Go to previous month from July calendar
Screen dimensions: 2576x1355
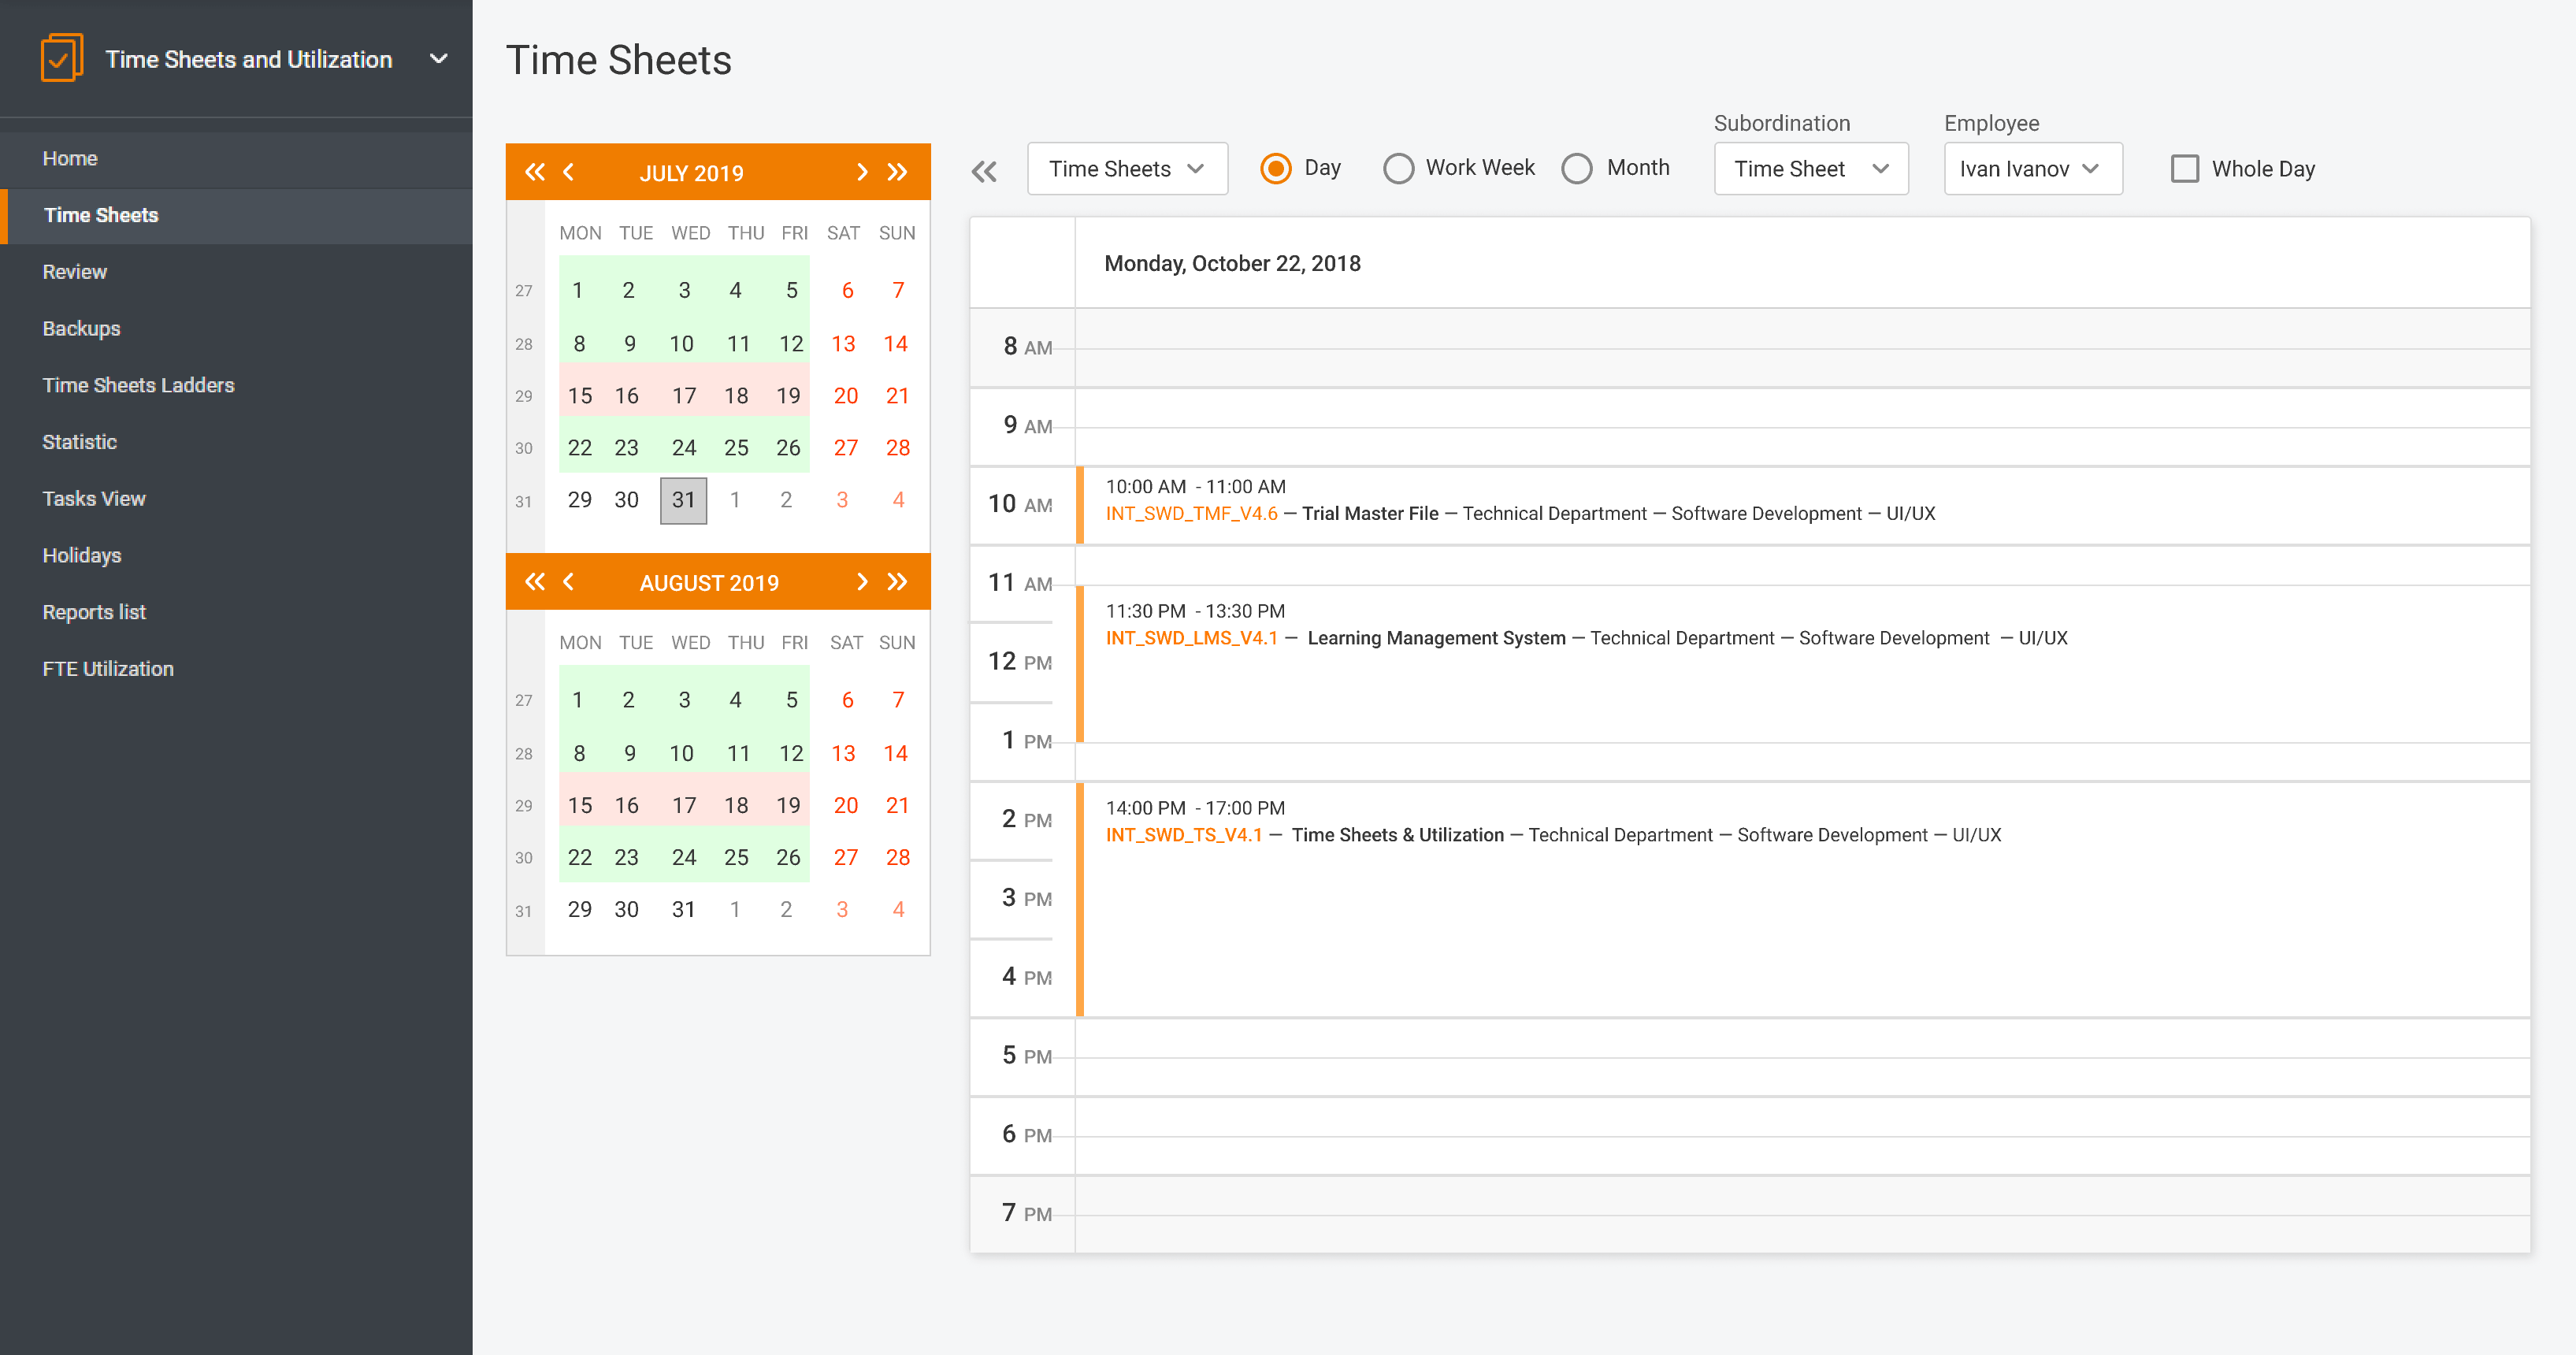(568, 172)
